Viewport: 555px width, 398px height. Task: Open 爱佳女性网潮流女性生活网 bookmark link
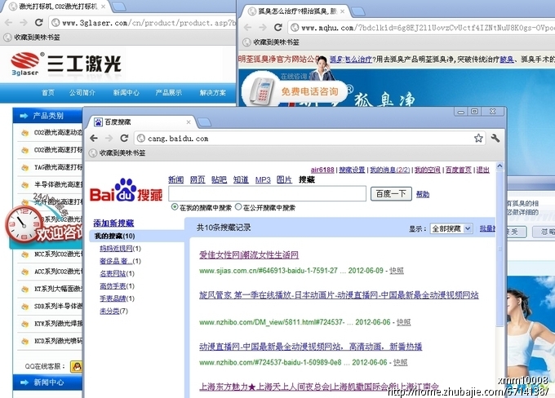tap(249, 255)
